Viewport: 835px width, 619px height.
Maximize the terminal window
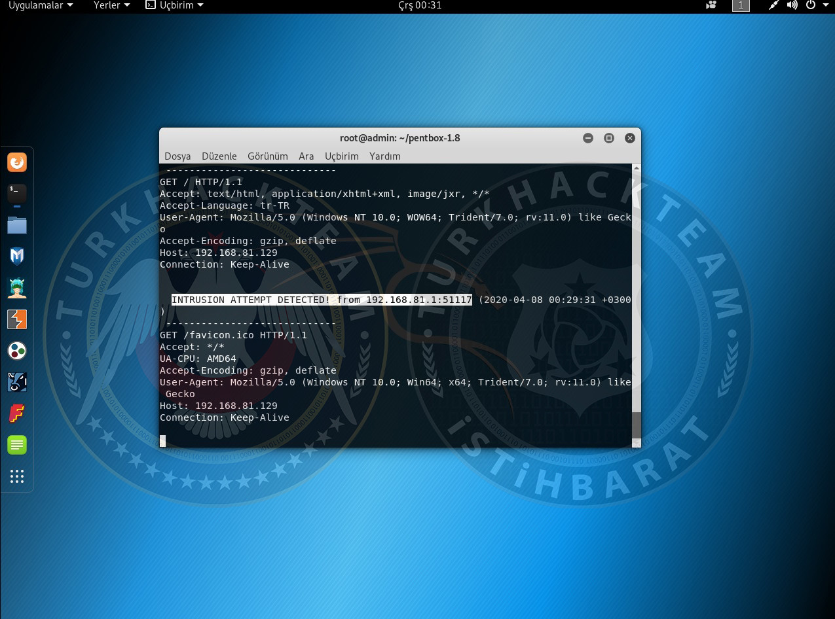pyautogui.click(x=609, y=138)
